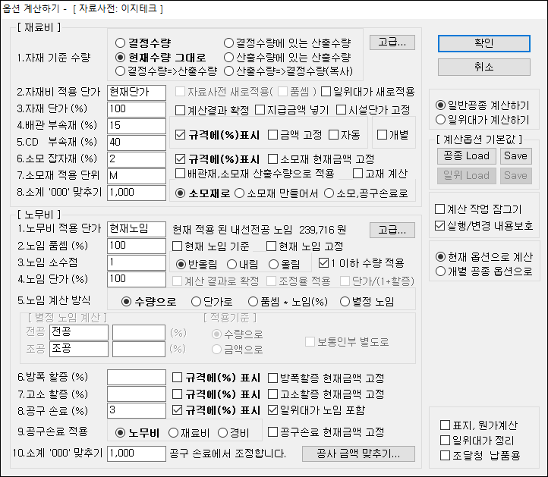Screen dimensions: 548x477
Task: Check 현재 노임 기준 option
Action: coord(211,246)
